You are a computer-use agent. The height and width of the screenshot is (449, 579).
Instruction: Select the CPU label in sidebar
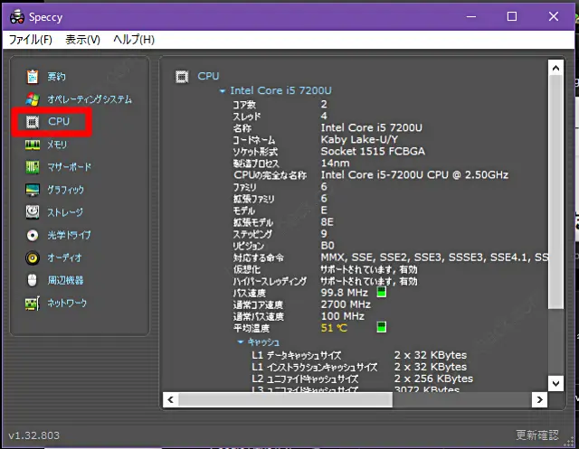(x=59, y=121)
